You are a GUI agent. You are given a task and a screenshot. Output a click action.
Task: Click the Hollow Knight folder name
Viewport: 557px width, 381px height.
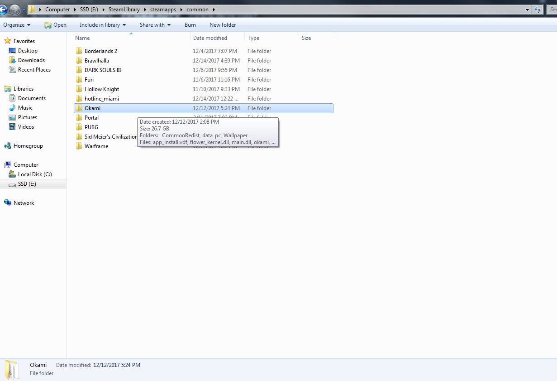pyautogui.click(x=102, y=89)
